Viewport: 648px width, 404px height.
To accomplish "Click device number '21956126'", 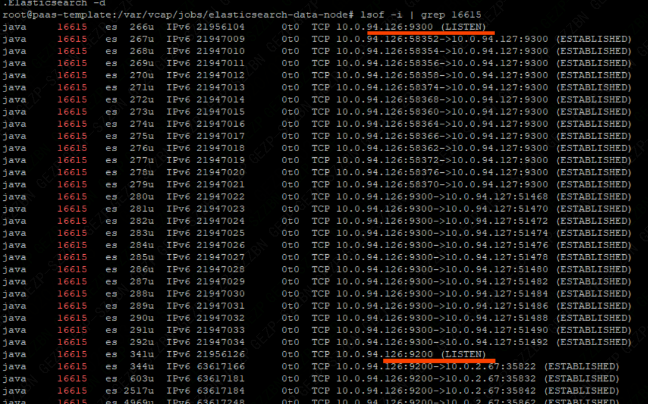I will click(x=221, y=354).
